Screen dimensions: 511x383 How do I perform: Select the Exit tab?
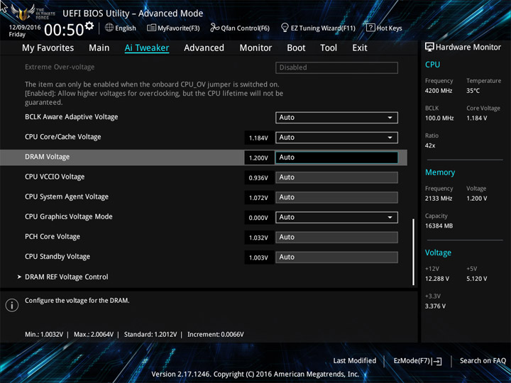(360, 48)
